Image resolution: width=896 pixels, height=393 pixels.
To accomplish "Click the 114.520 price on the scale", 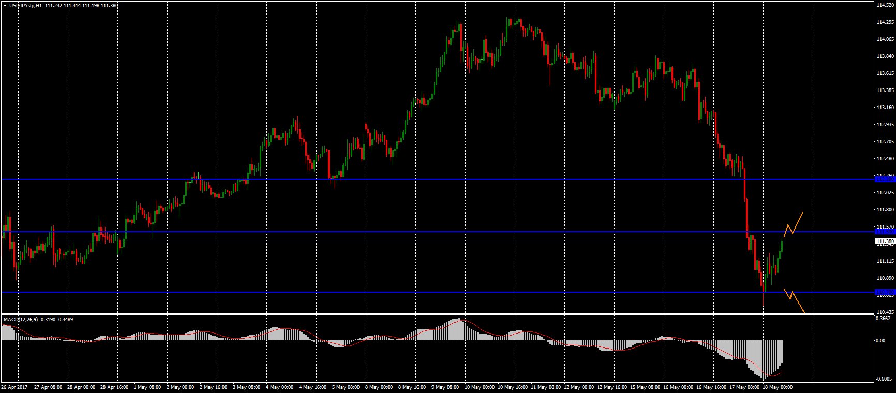I will 885,5.
